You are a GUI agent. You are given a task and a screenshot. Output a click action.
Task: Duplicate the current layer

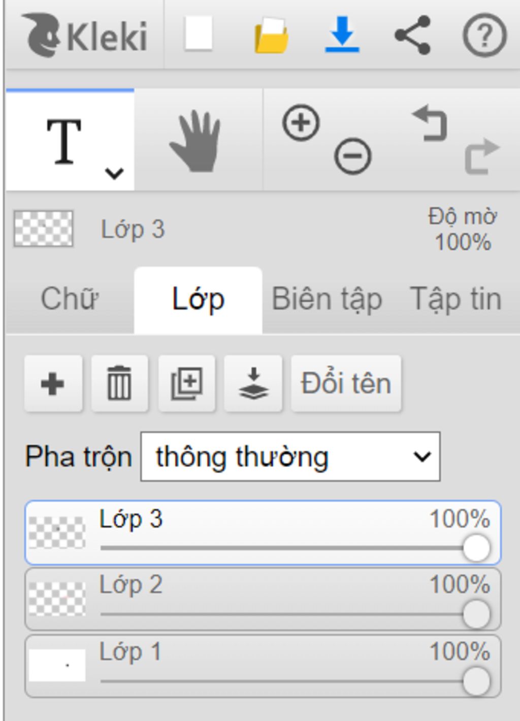click(186, 383)
